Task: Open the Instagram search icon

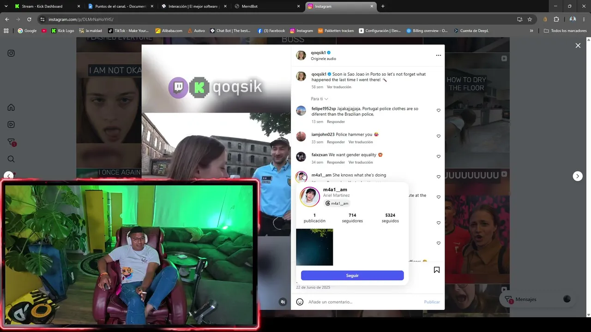Action: point(11,159)
